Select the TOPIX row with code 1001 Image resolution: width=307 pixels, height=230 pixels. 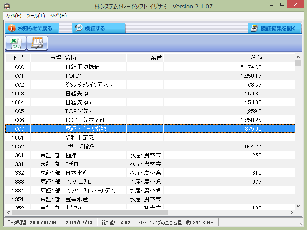tap(150, 76)
